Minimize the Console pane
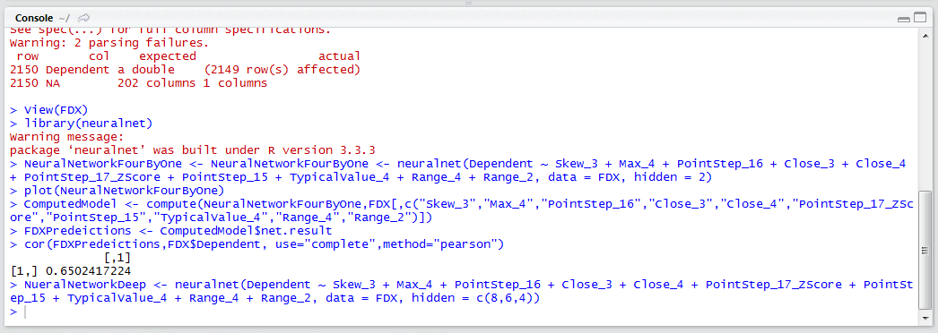The height and width of the screenshot is (333, 938). click(x=904, y=19)
